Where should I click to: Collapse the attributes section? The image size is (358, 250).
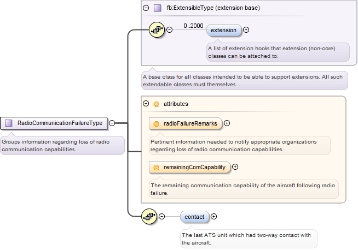pos(146,103)
